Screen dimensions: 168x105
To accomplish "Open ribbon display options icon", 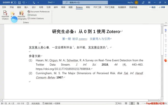I will (149, 3).
